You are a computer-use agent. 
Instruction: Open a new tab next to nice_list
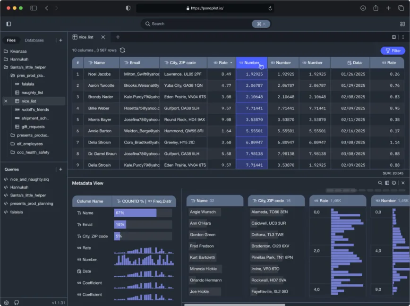(118, 37)
